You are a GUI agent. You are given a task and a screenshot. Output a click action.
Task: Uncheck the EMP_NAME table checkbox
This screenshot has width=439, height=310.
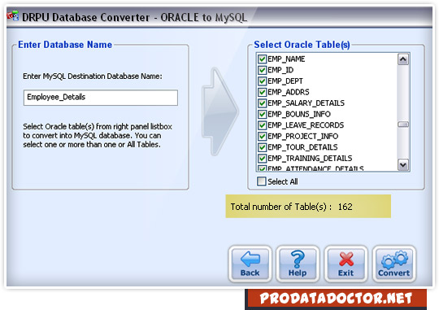(x=262, y=59)
